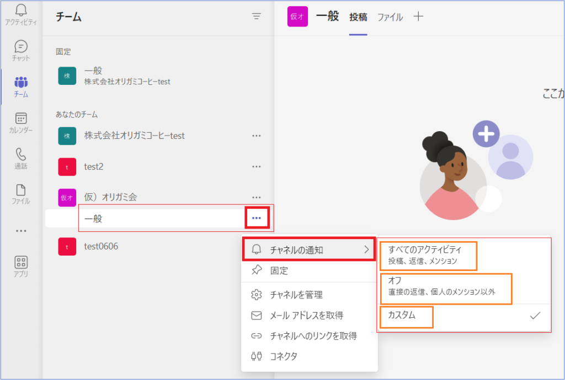
Task: Open カレンダー from the sidebar
Action: (x=21, y=122)
